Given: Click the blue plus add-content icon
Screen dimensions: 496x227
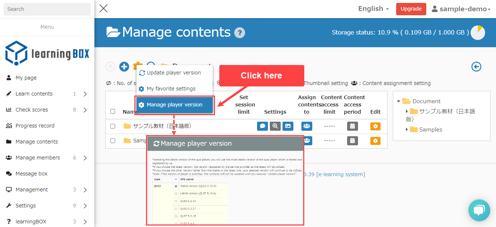Looking at the screenshot, I should click(x=124, y=67).
